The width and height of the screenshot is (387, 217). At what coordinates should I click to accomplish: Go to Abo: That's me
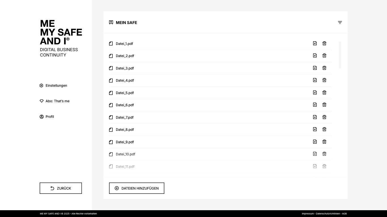(57, 101)
